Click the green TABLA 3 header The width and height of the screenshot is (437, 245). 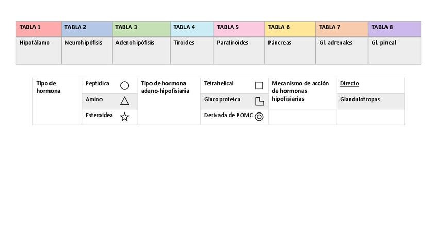click(141, 29)
